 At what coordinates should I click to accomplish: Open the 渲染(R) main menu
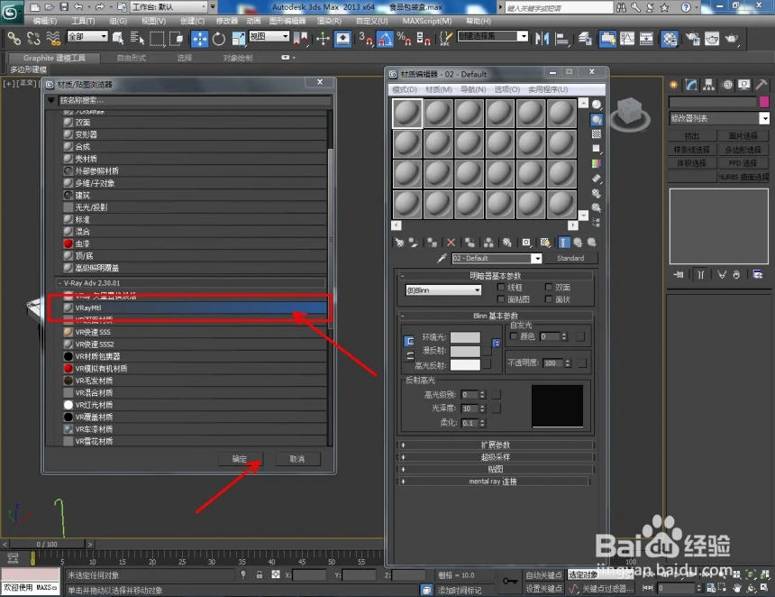[x=329, y=21]
